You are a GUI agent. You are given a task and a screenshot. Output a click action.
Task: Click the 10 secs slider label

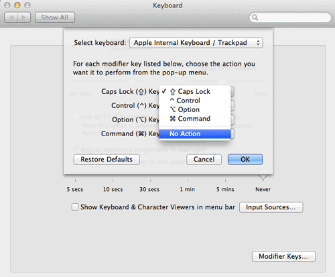pos(113,189)
